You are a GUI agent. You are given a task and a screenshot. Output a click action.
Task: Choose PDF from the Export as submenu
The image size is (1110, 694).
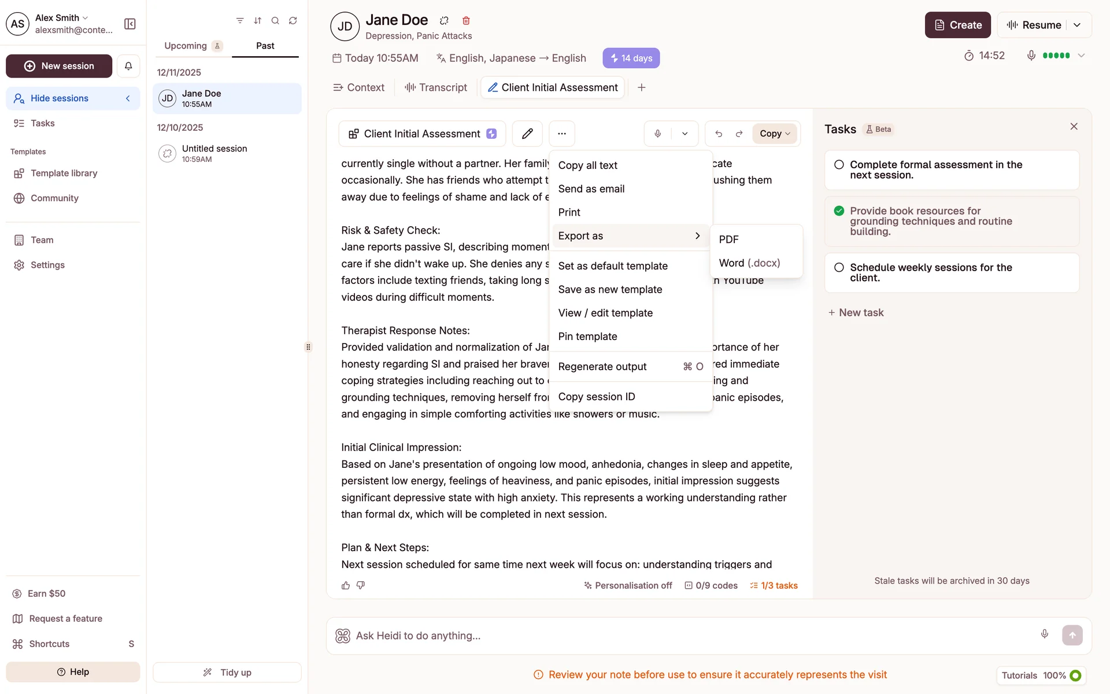point(728,239)
